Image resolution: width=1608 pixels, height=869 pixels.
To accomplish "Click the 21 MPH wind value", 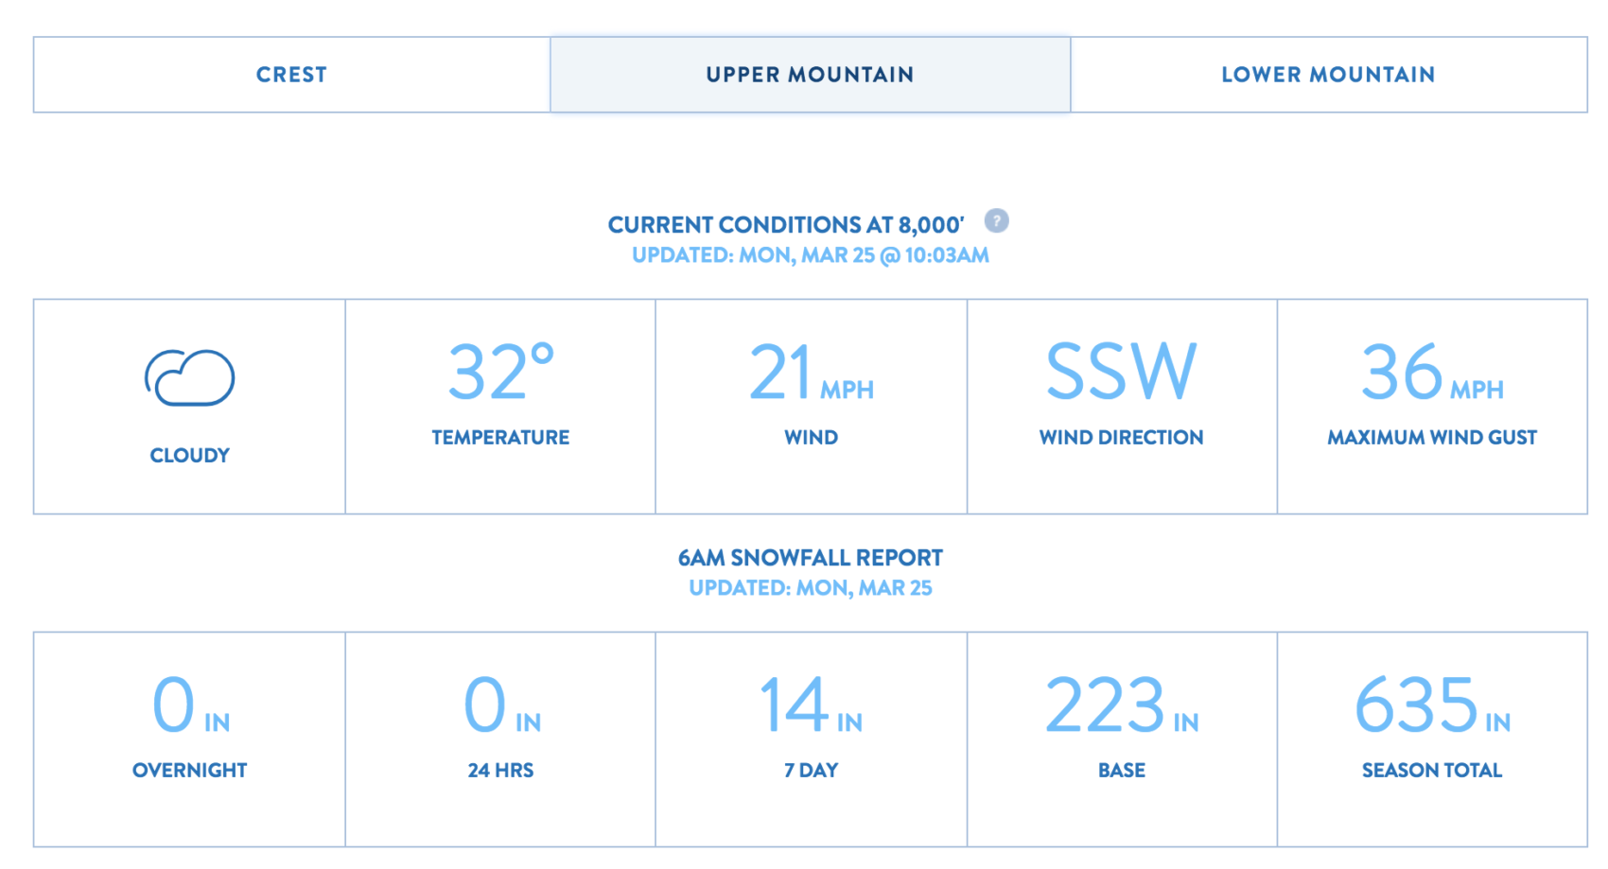I will click(812, 374).
